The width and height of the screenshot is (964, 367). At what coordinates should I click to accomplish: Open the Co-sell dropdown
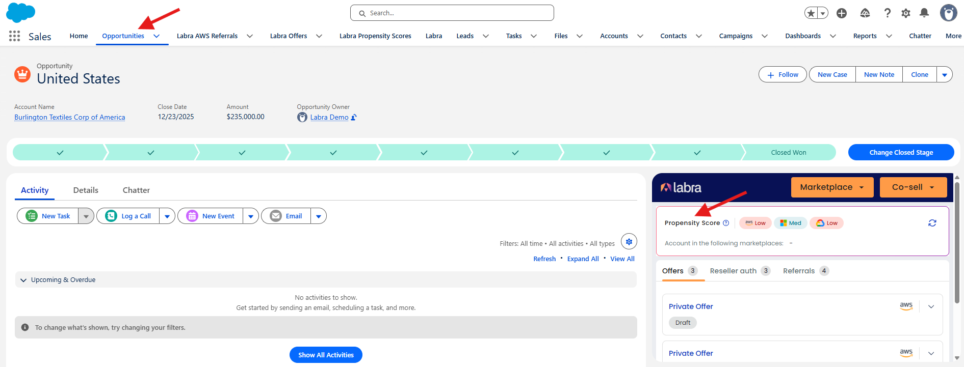(x=914, y=187)
